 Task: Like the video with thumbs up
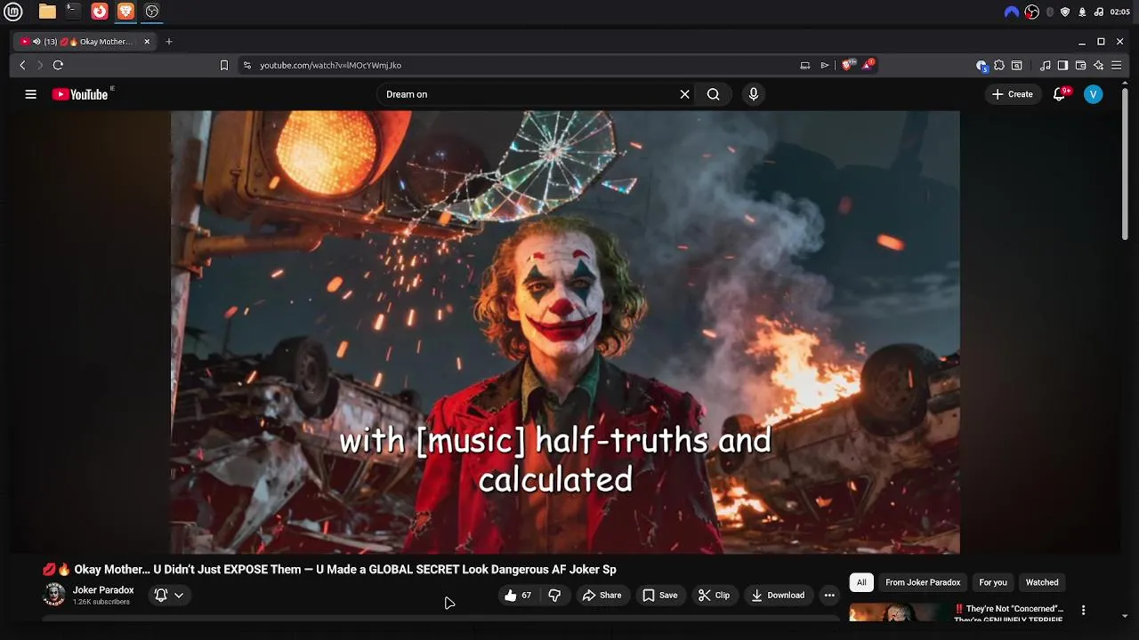tap(518, 596)
